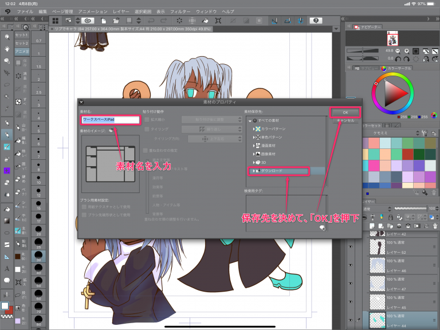Toggle snap to ruler icon
The height and width of the screenshot is (330, 440).
coord(274,21)
